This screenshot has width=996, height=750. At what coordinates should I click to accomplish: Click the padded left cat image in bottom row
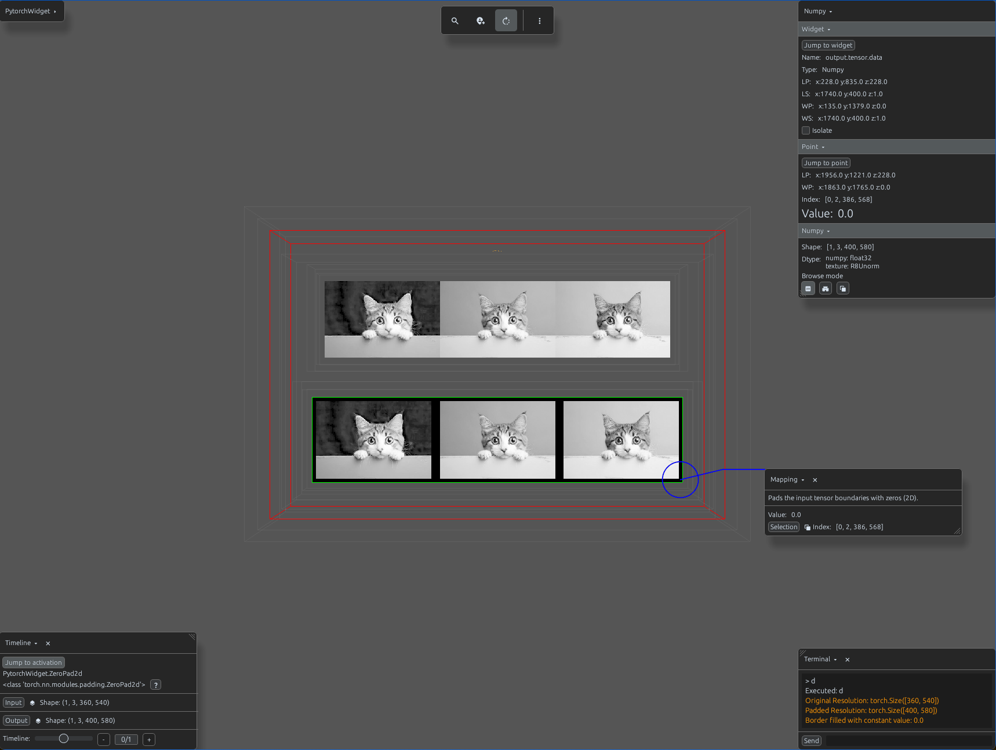[374, 440]
